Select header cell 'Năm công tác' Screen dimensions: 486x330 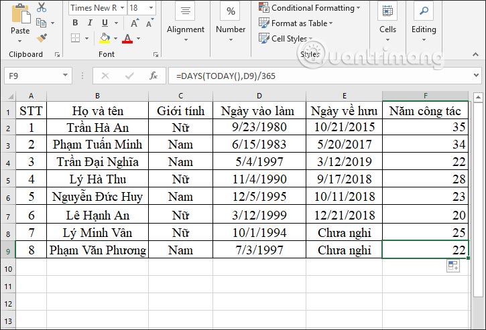click(x=425, y=111)
